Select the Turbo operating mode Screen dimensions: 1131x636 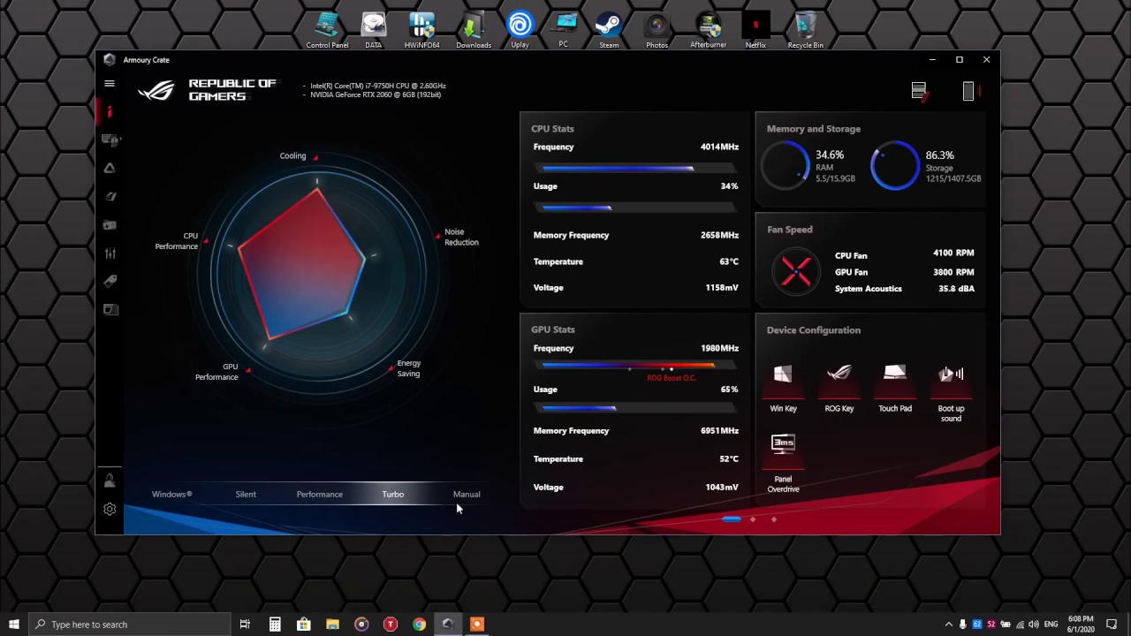(x=393, y=495)
